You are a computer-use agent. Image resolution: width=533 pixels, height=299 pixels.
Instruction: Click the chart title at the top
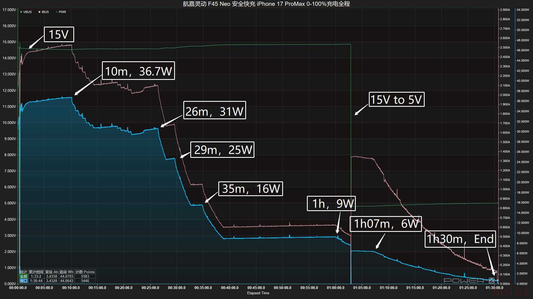[x=266, y=4]
